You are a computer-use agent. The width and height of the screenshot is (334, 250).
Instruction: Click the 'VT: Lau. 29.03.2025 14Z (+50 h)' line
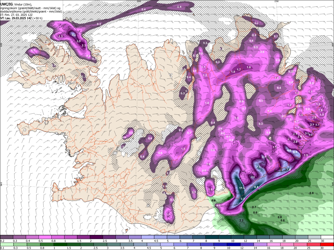click(21, 18)
